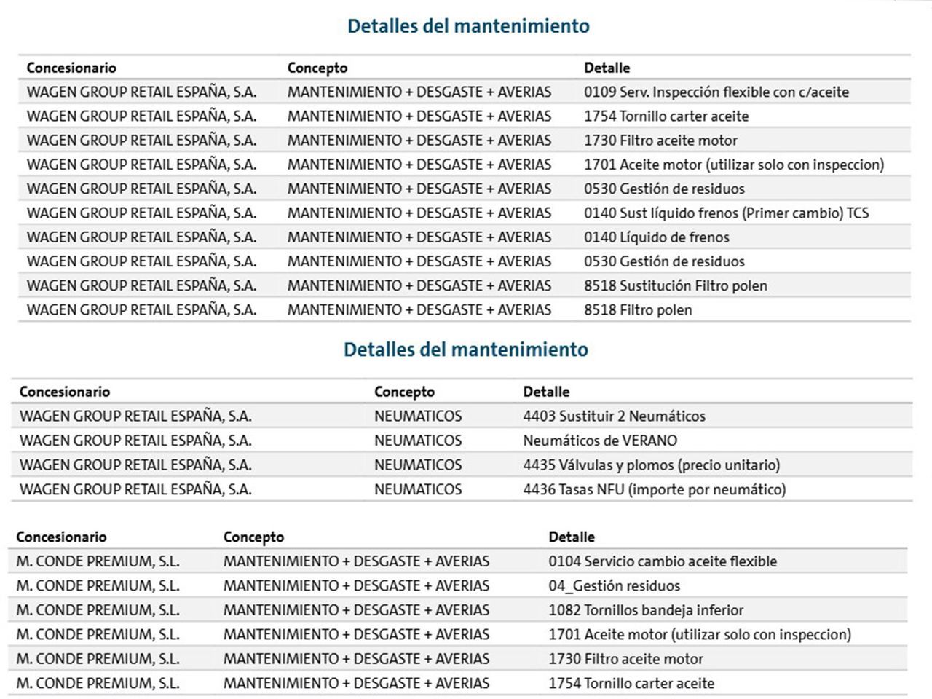Click 'MANTENIMIENTO + DESGASTE + AVERIAS' in '8518 Sustitución Filtro polen' row
This screenshot has width=932, height=699.
[419, 285]
